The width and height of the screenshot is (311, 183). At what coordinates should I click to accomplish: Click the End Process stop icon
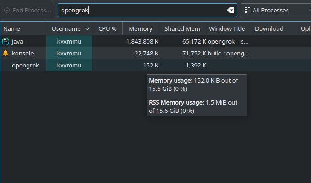(7, 10)
